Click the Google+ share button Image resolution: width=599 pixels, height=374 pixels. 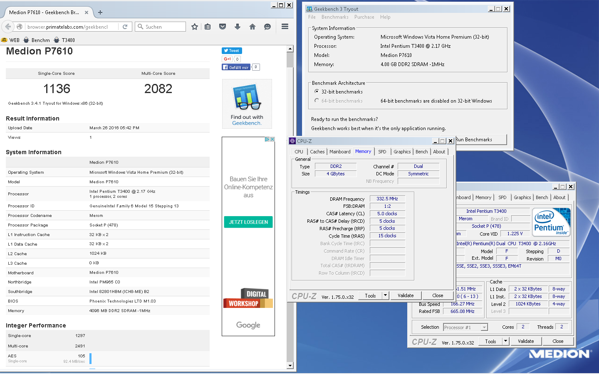coord(227,59)
